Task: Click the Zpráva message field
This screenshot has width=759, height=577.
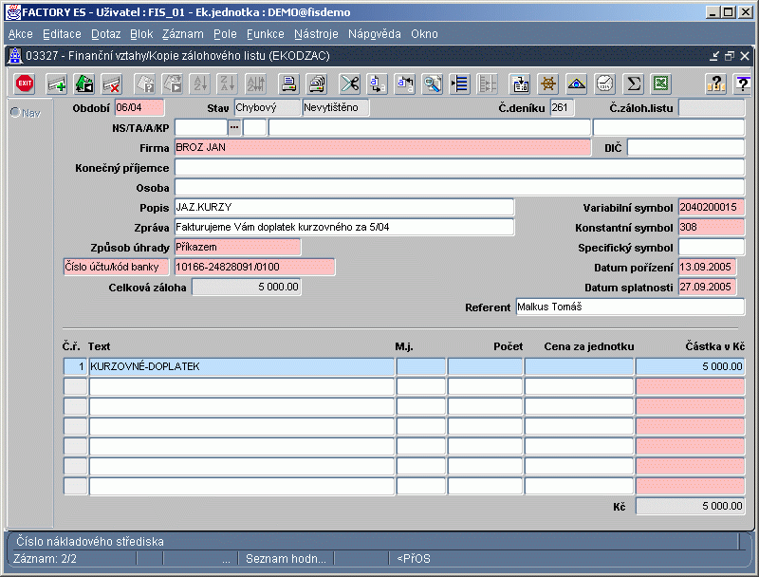Action: coord(344,227)
